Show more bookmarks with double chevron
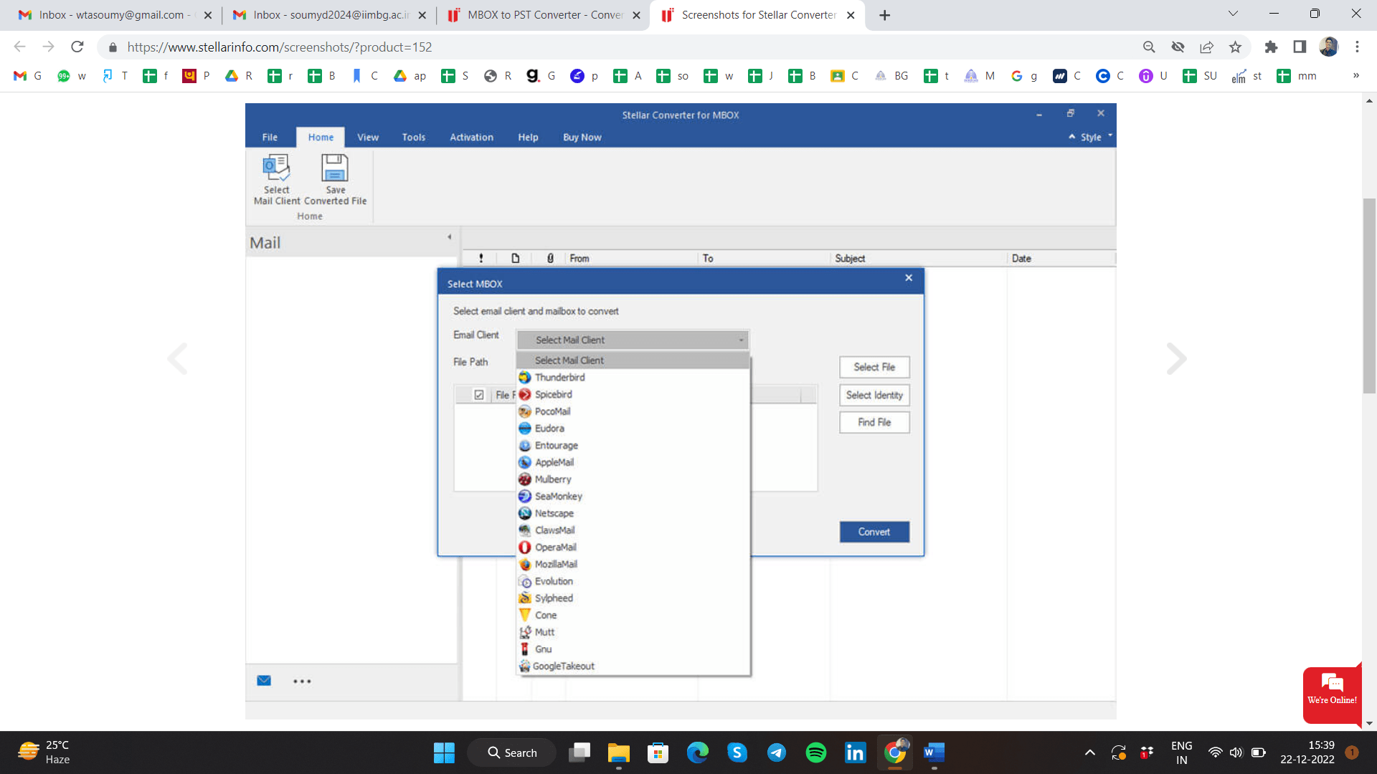The image size is (1377, 774). coord(1356,75)
